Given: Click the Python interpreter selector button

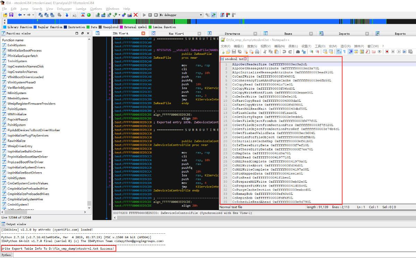Looking at the screenshot, I should [x=6, y=255].
